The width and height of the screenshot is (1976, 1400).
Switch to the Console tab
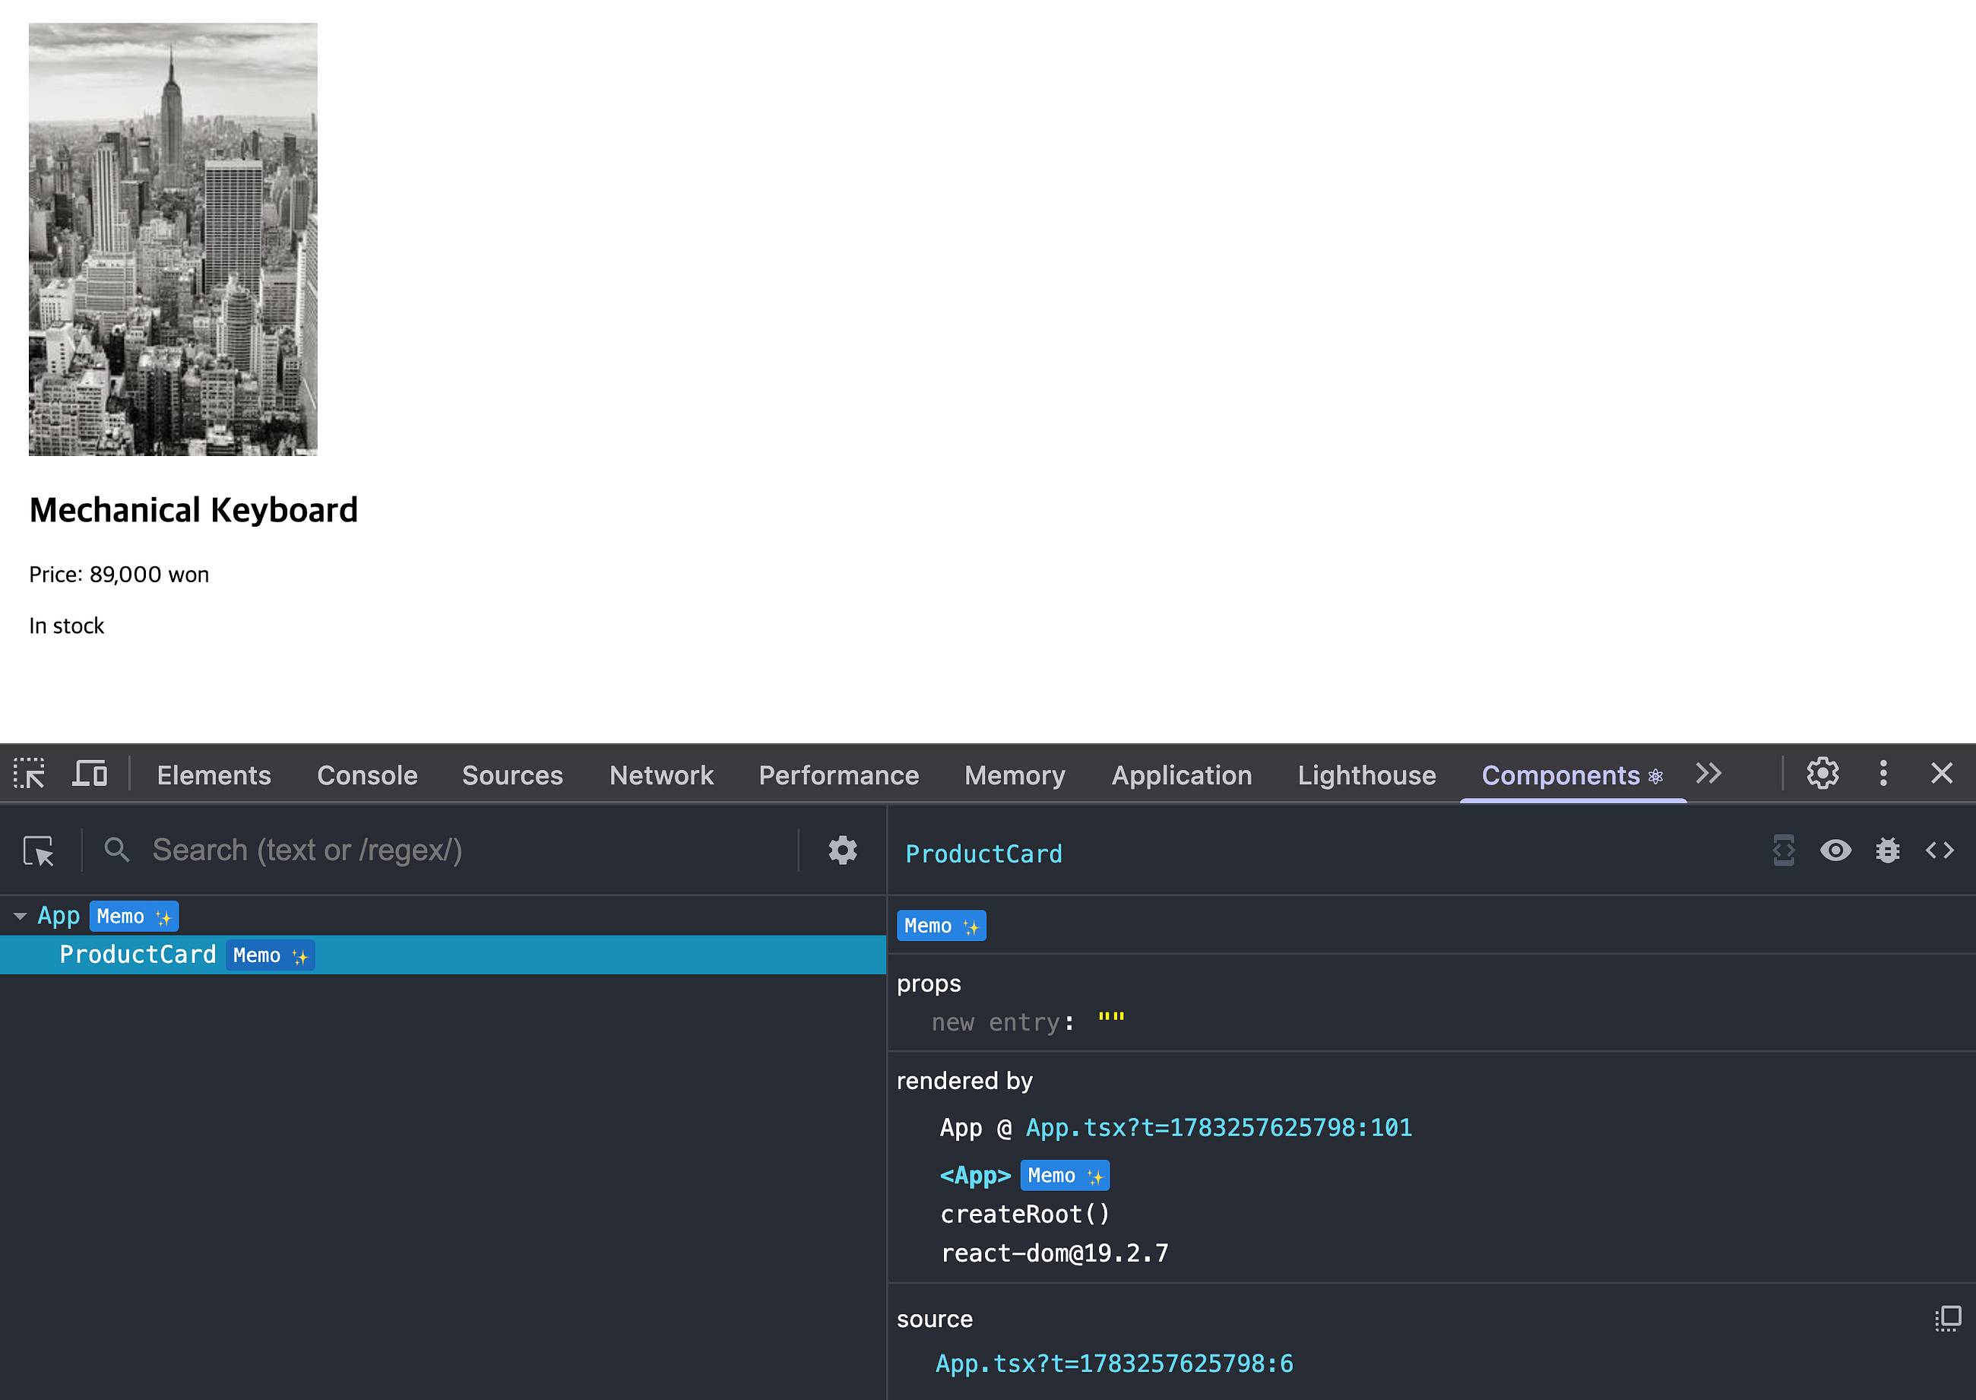click(x=367, y=775)
